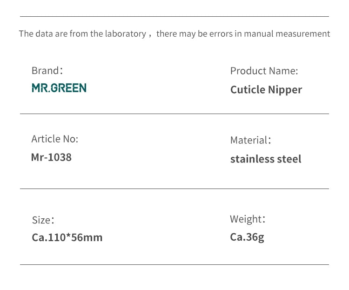
Task: Click the divider line below the material row
Action: [174, 189]
